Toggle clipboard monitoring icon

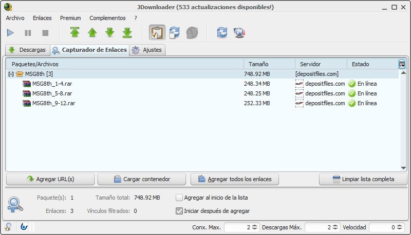[157, 33]
